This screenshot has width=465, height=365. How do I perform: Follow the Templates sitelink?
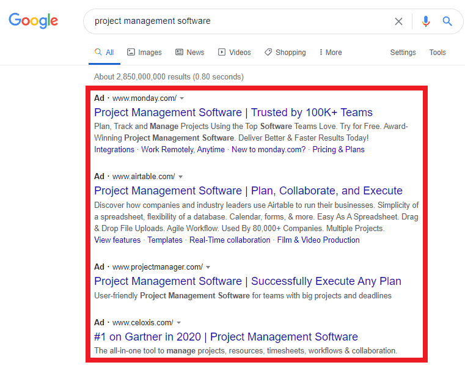[x=165, y=240]
